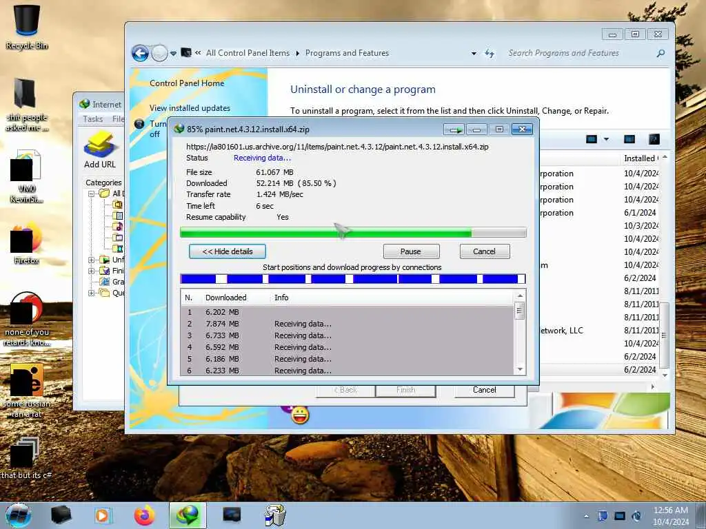
Task: Click the refresh icon in address bar
Action: (490, 54)
